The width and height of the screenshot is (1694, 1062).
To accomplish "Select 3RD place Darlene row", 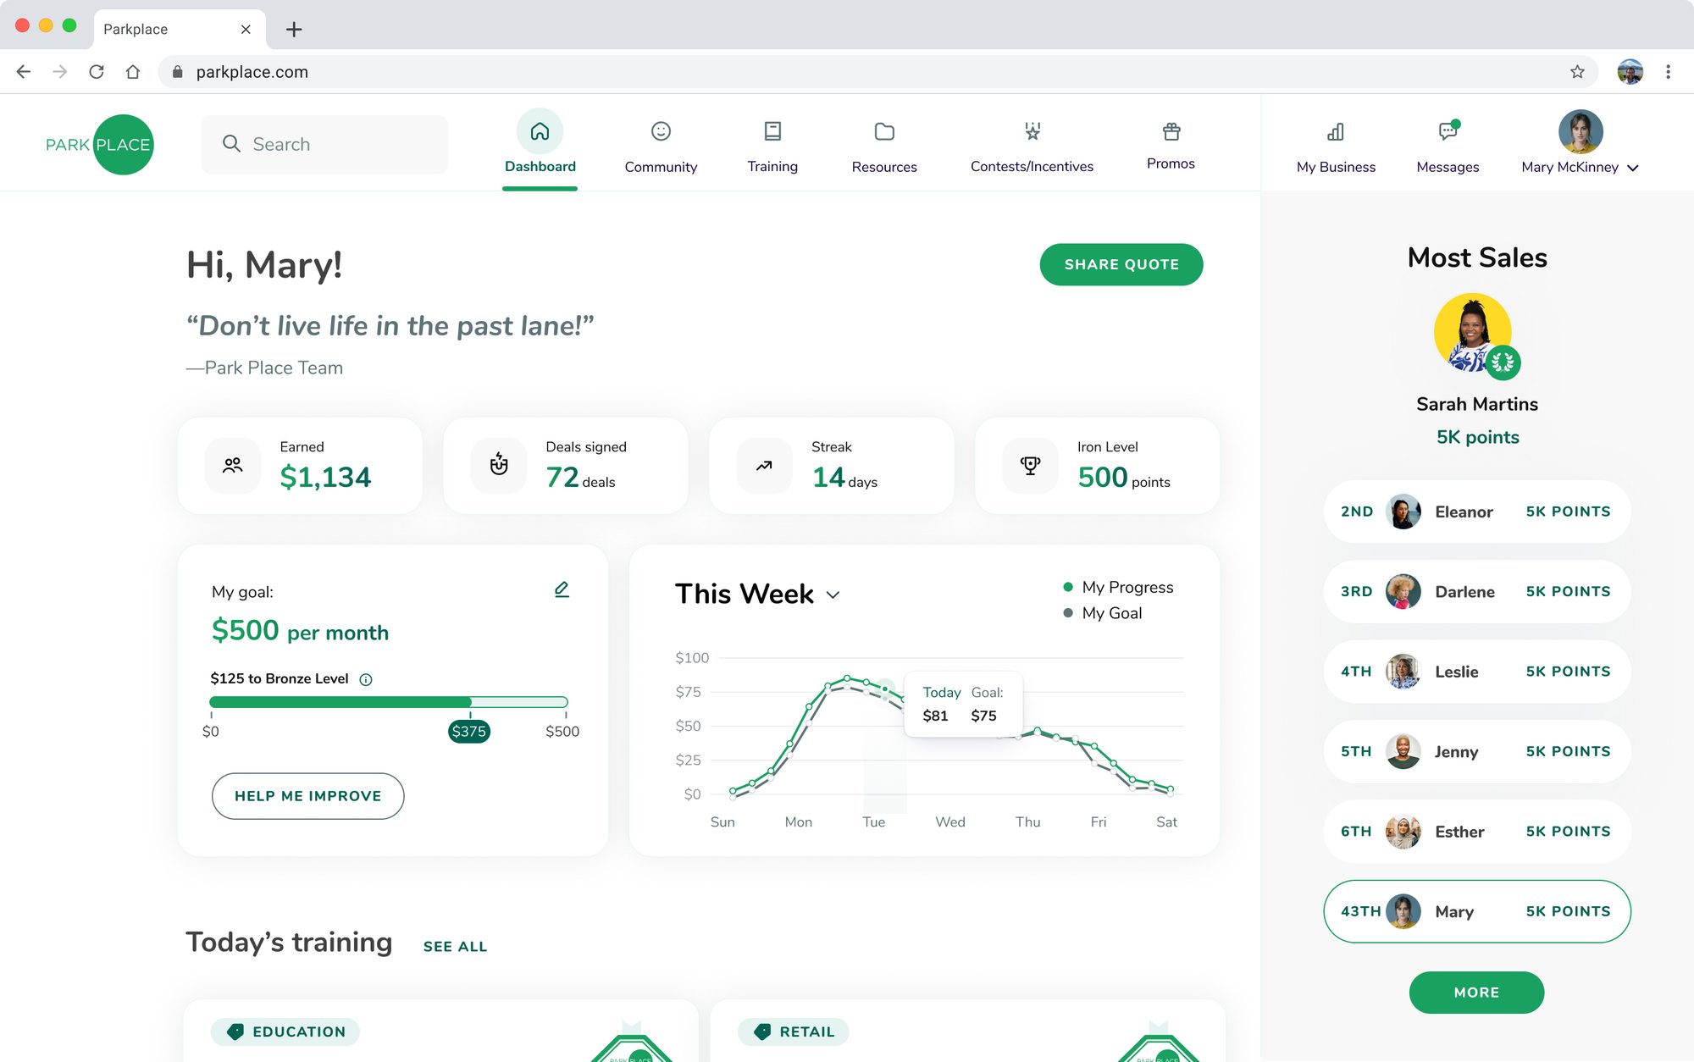I will point(1477,592).
